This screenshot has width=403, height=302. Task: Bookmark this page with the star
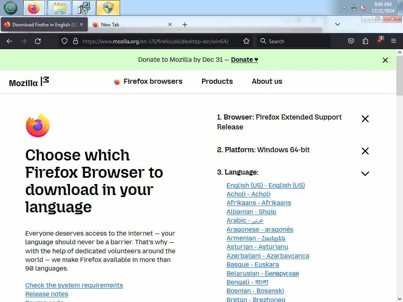[x=246, y=41]
